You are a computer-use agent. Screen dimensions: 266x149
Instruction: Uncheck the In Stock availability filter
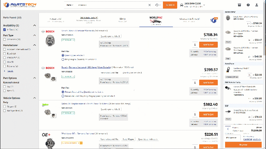pos(5,30)
